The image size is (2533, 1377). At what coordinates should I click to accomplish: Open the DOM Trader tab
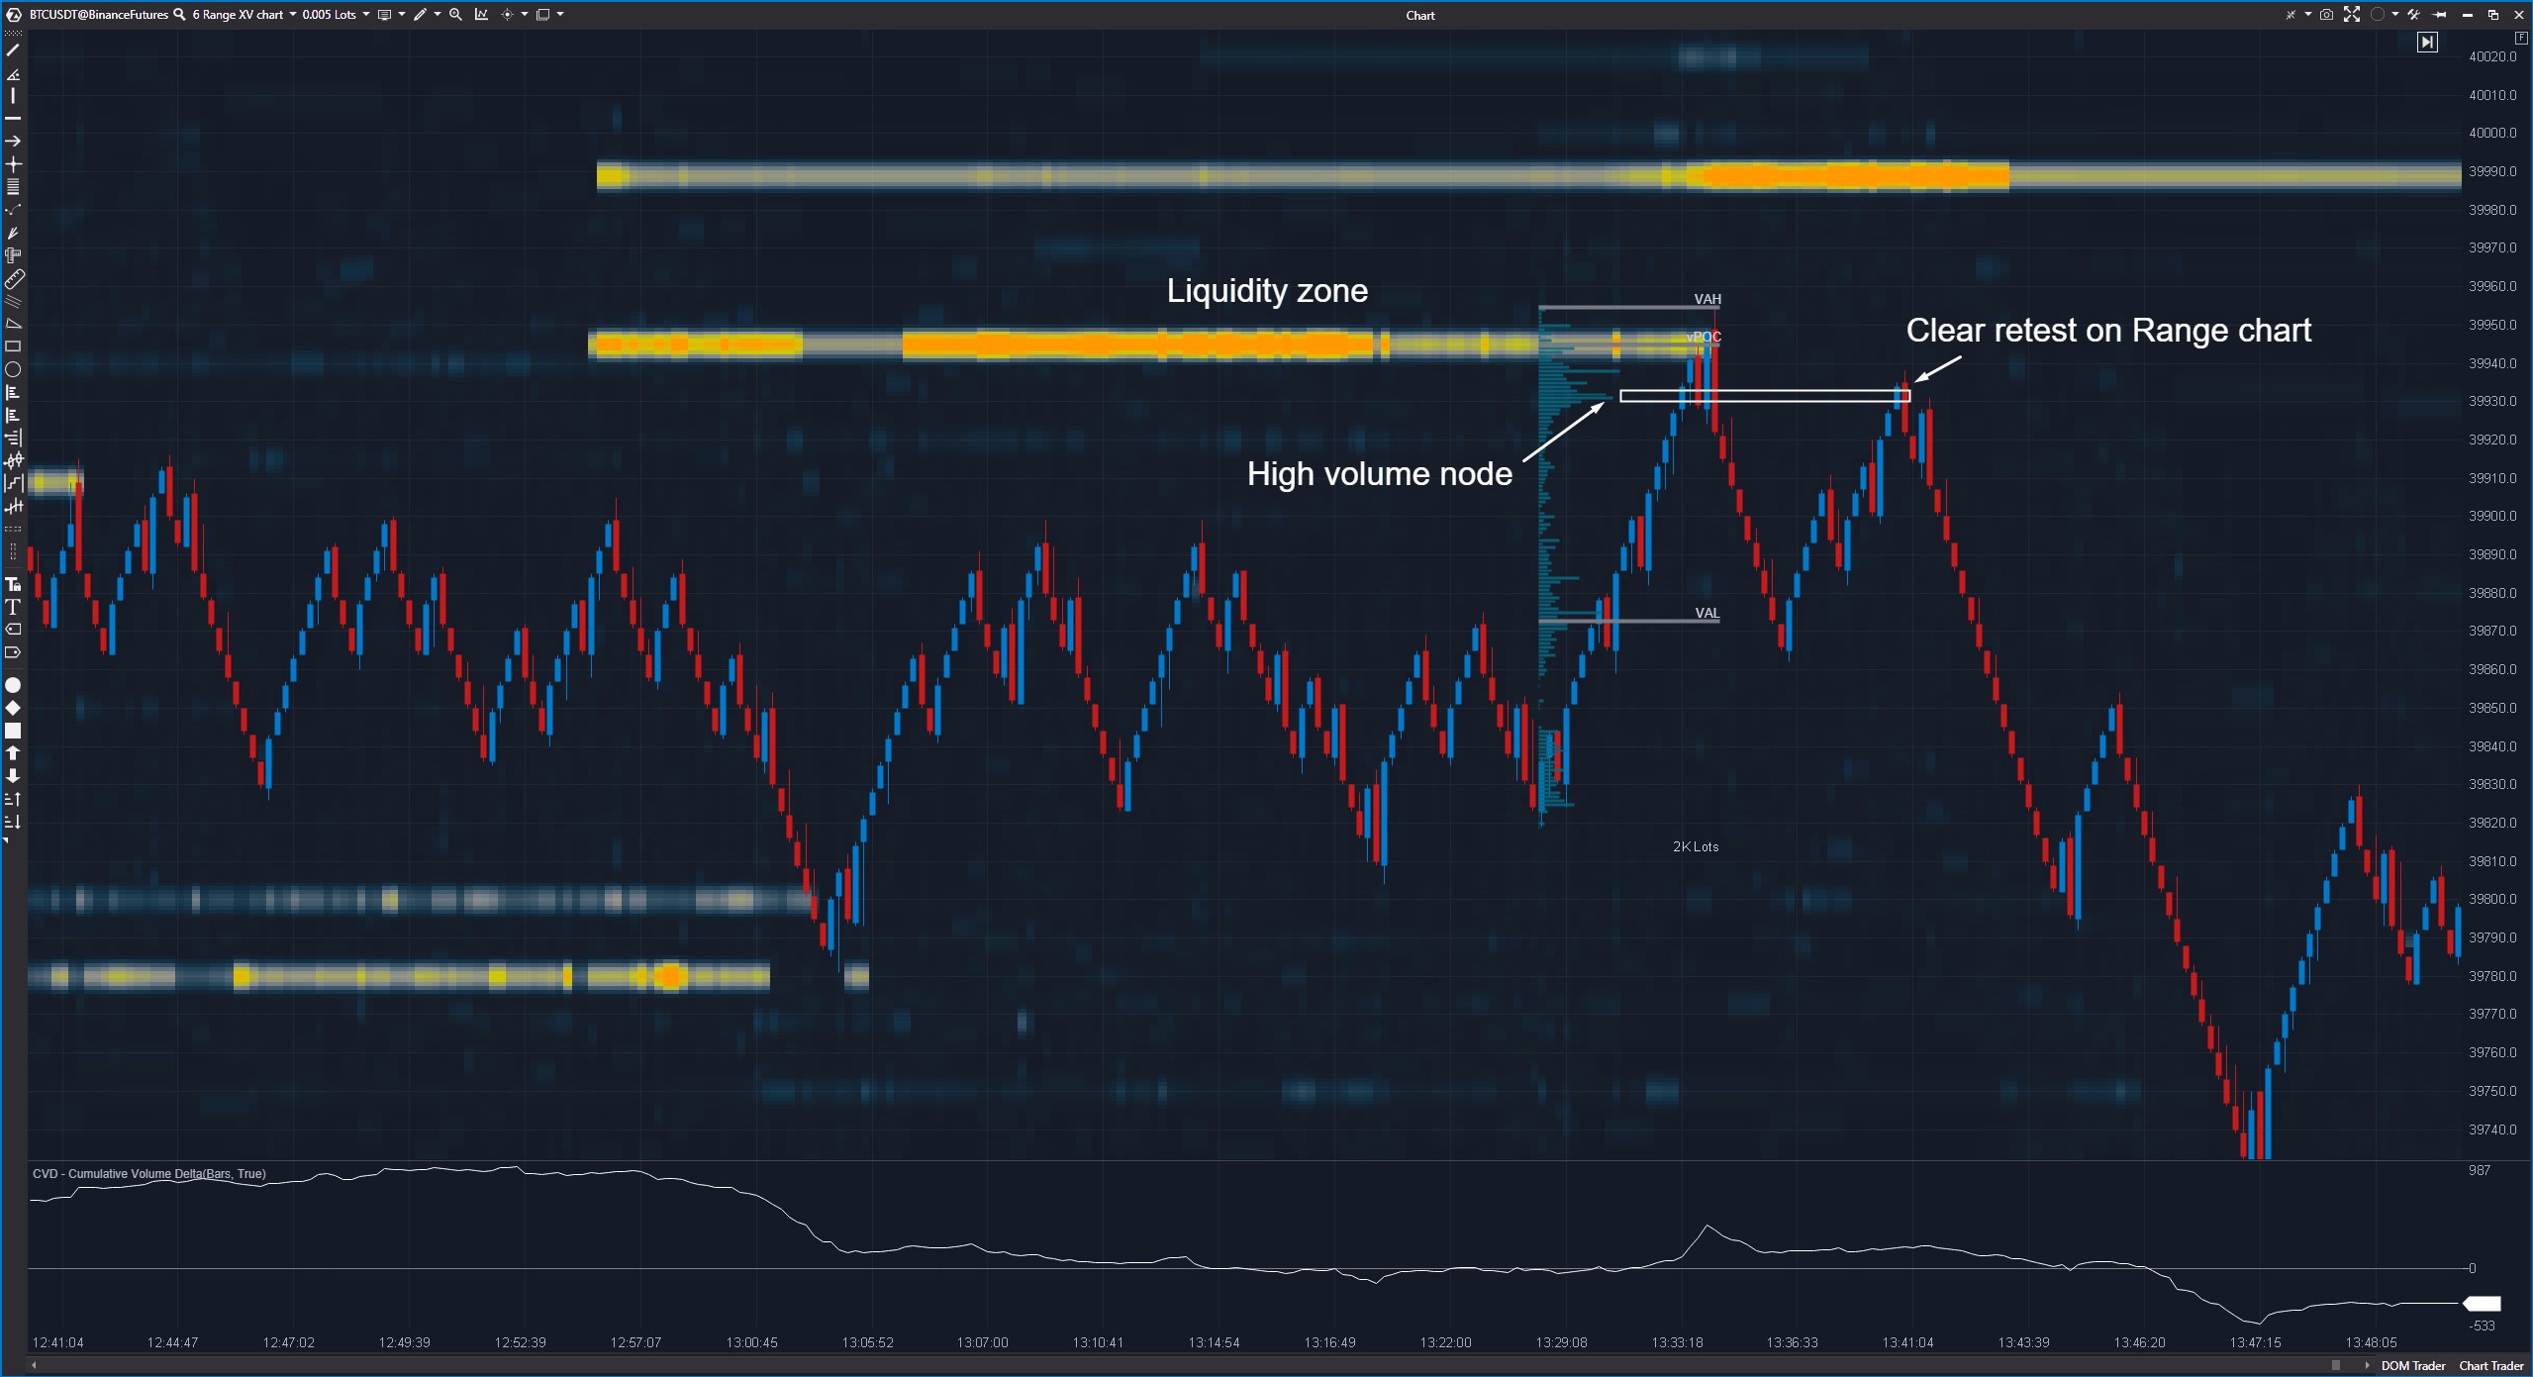coord(2412,1366)
